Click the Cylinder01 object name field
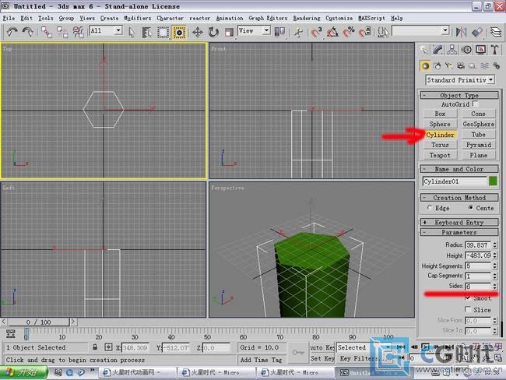Image resolution: width=506 pixels, height=380 pixels. pyautogui.click(x=455, y=181)
